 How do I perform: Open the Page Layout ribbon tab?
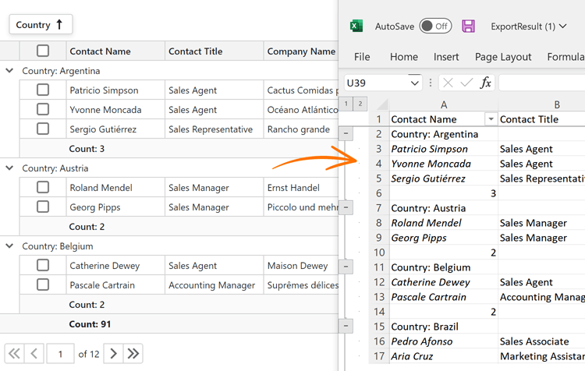pos(502,57)
